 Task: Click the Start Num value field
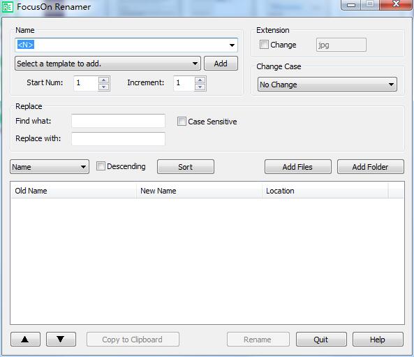pyautogui.click(x=87, y=83)
